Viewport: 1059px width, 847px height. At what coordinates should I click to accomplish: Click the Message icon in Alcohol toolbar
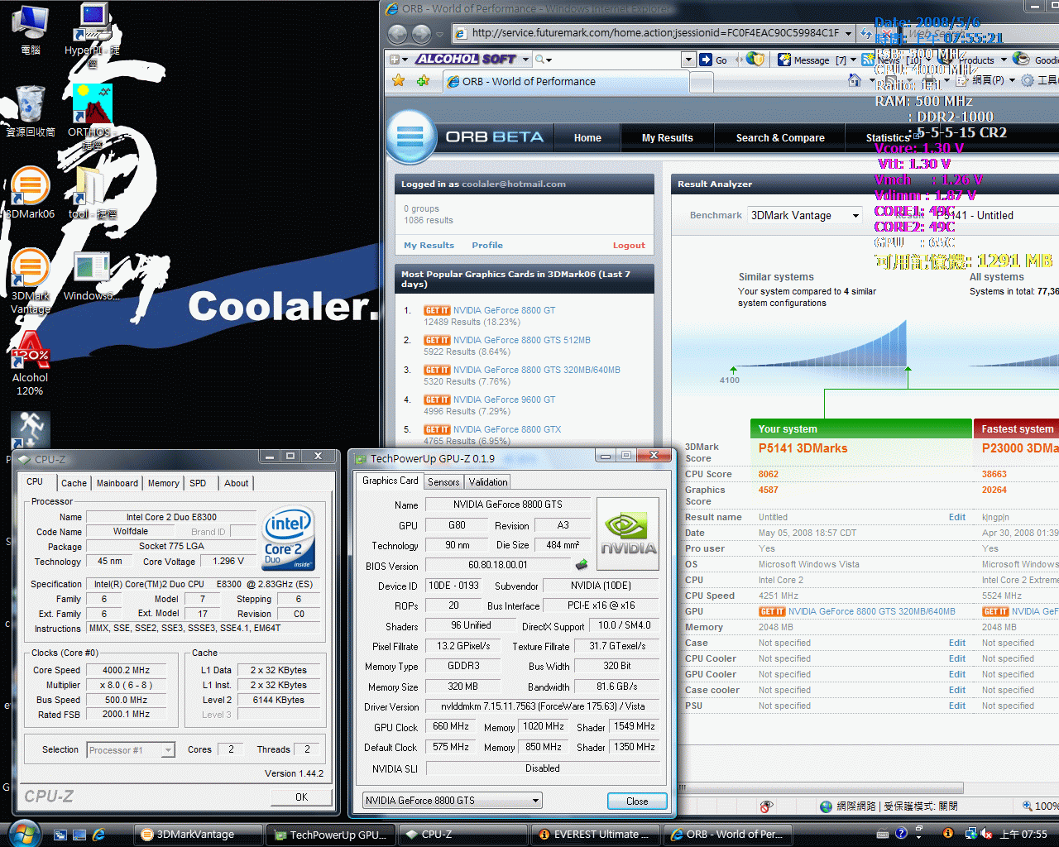[x=785, y=60]
